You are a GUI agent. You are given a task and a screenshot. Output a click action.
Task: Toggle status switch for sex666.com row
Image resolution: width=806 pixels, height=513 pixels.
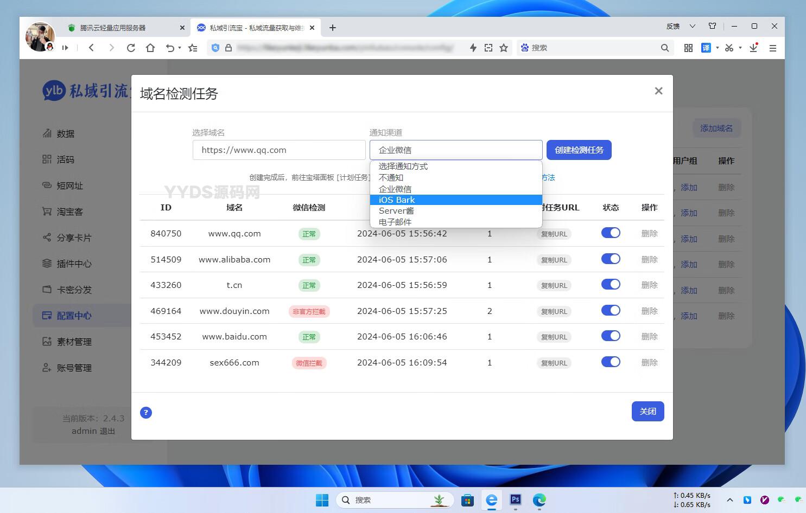[611, 362]
